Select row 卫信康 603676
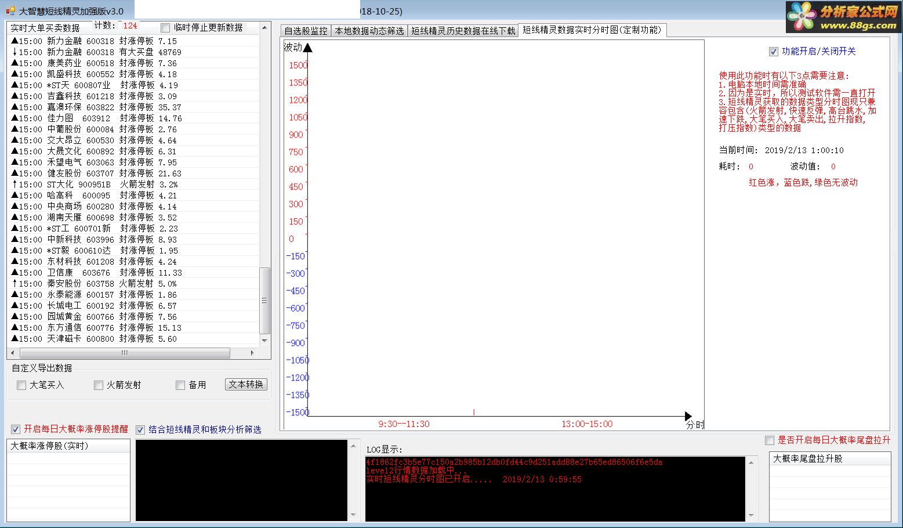 (133, 273)
